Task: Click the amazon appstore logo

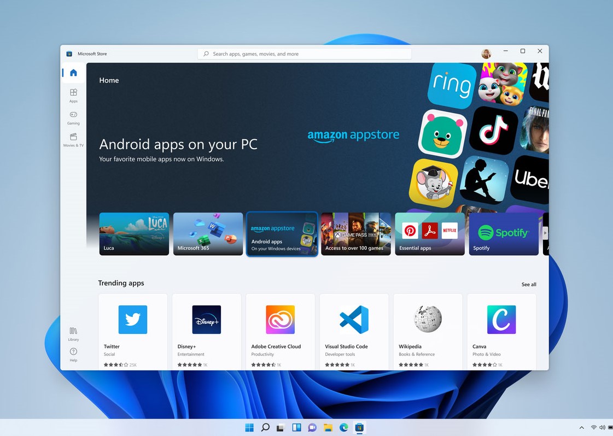Action: click(353, 135)
